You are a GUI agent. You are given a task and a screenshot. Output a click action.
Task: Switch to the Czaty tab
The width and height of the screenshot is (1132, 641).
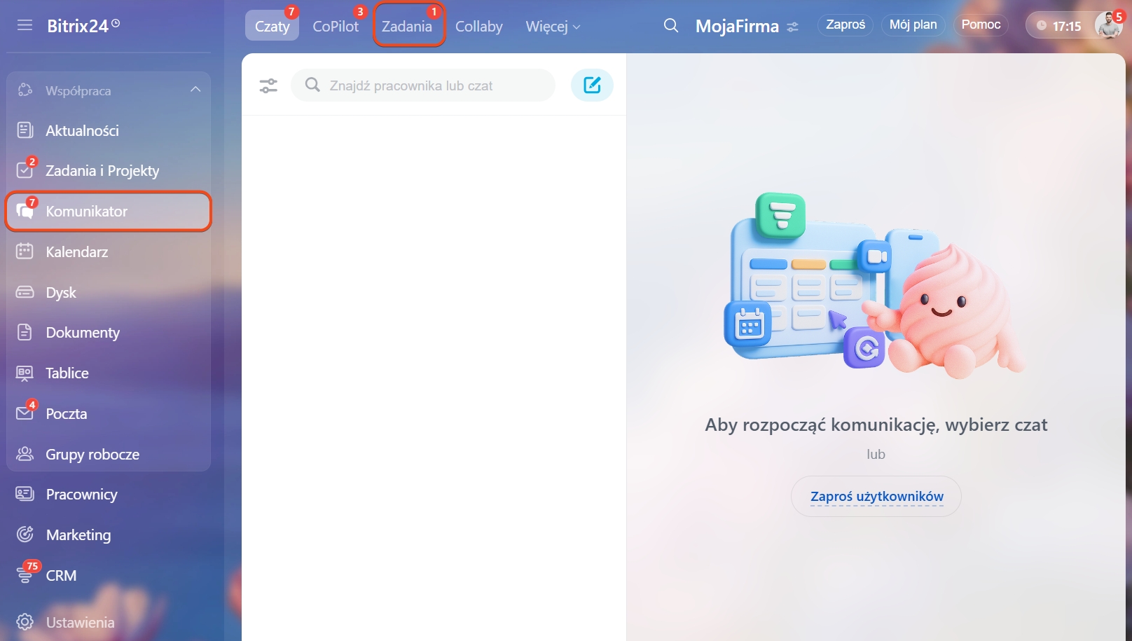[x=272, y=26]
